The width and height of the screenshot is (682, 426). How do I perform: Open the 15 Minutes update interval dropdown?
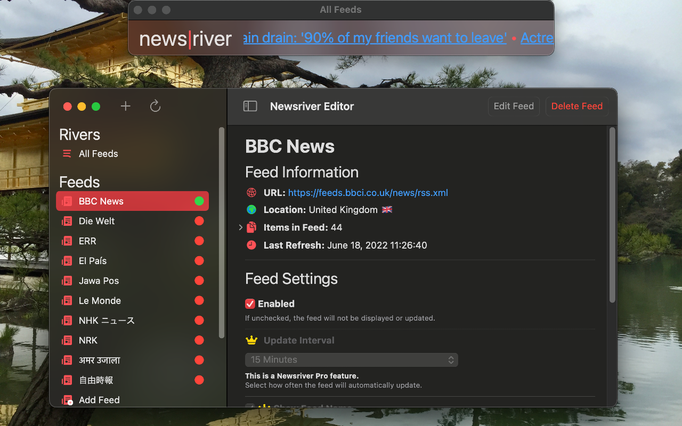click(352, 360)
